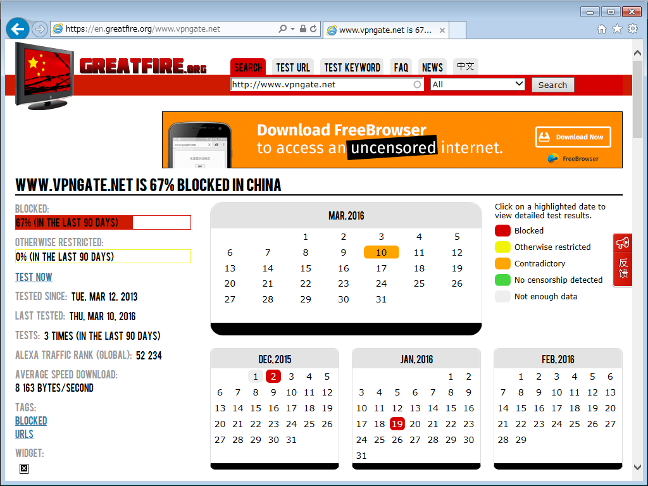Select the SEARCH tab
This screenshot has width=648, height=486.
248,67
